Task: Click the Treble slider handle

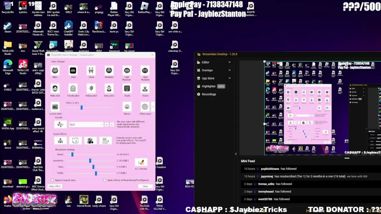Action: coord(96,173)
